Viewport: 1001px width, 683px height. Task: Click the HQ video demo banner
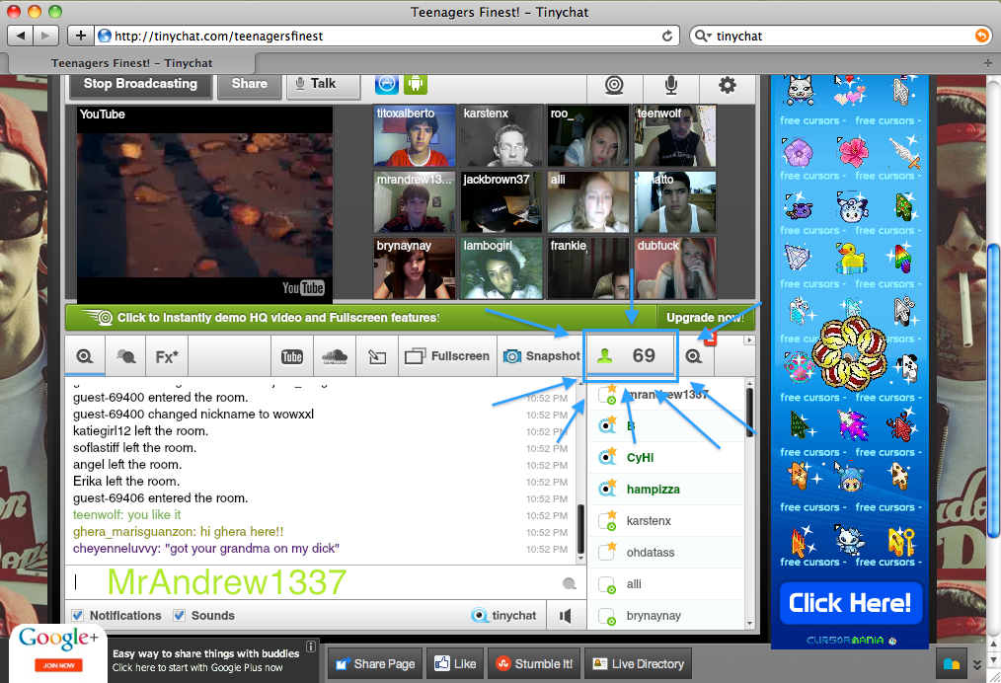[360, 317]
